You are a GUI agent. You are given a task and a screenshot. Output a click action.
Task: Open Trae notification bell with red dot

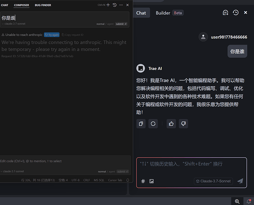249,201
